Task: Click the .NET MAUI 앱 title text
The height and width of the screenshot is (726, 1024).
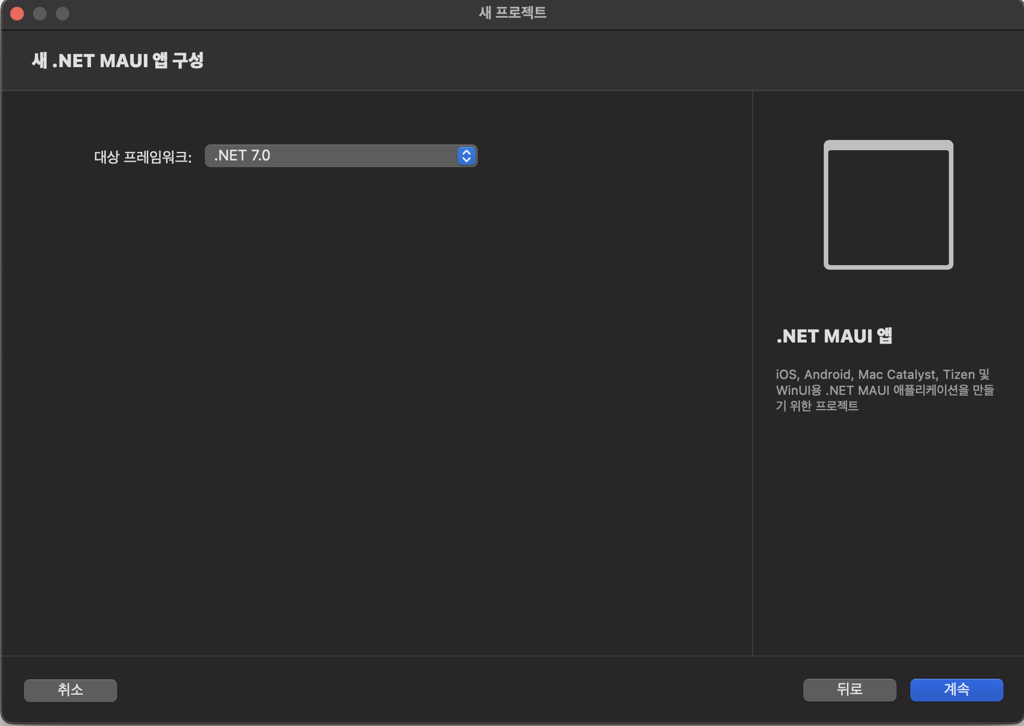Action: click(x=834, y=336)
